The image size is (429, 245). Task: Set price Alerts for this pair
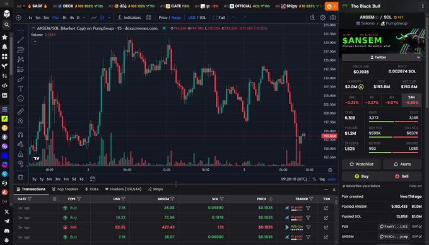coord(403,164)
